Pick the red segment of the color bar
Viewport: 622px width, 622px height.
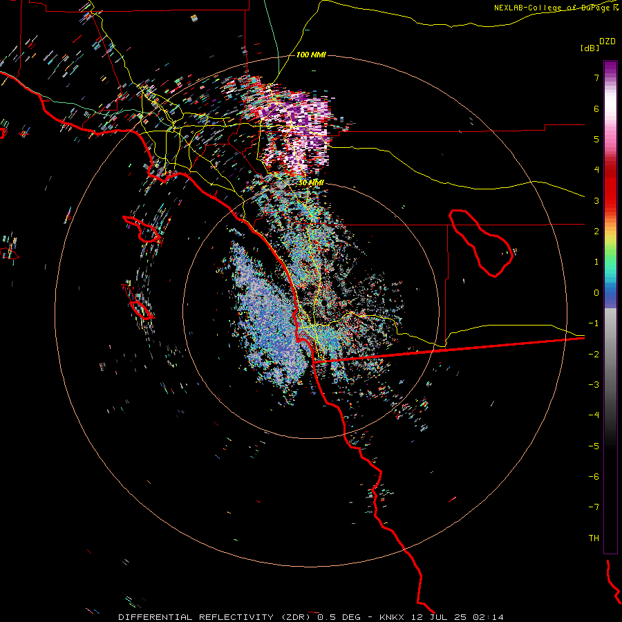610,192
